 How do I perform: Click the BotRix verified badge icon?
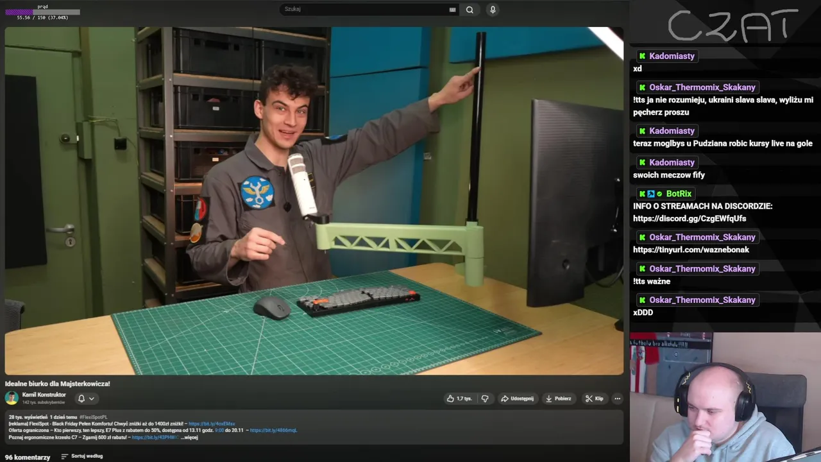659,194
